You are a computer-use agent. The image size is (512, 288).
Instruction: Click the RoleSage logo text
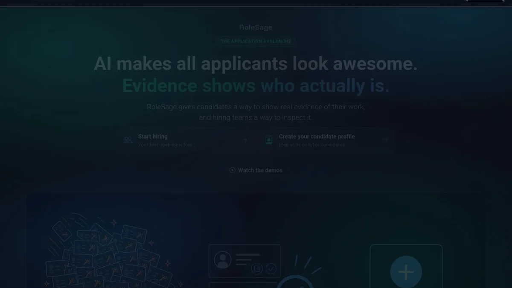[256, 27]
